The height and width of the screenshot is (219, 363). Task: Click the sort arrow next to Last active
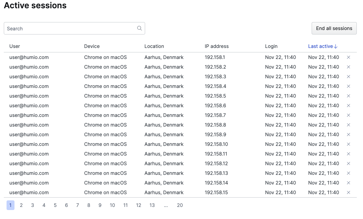click(x=336, y=46)
